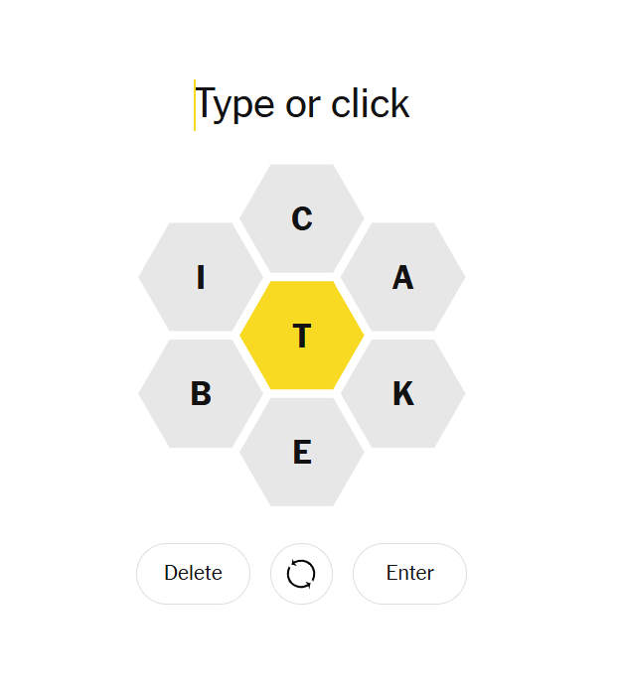Select the letter I hexagon
This screenshot has width=620, height=691.
point(201,277)
